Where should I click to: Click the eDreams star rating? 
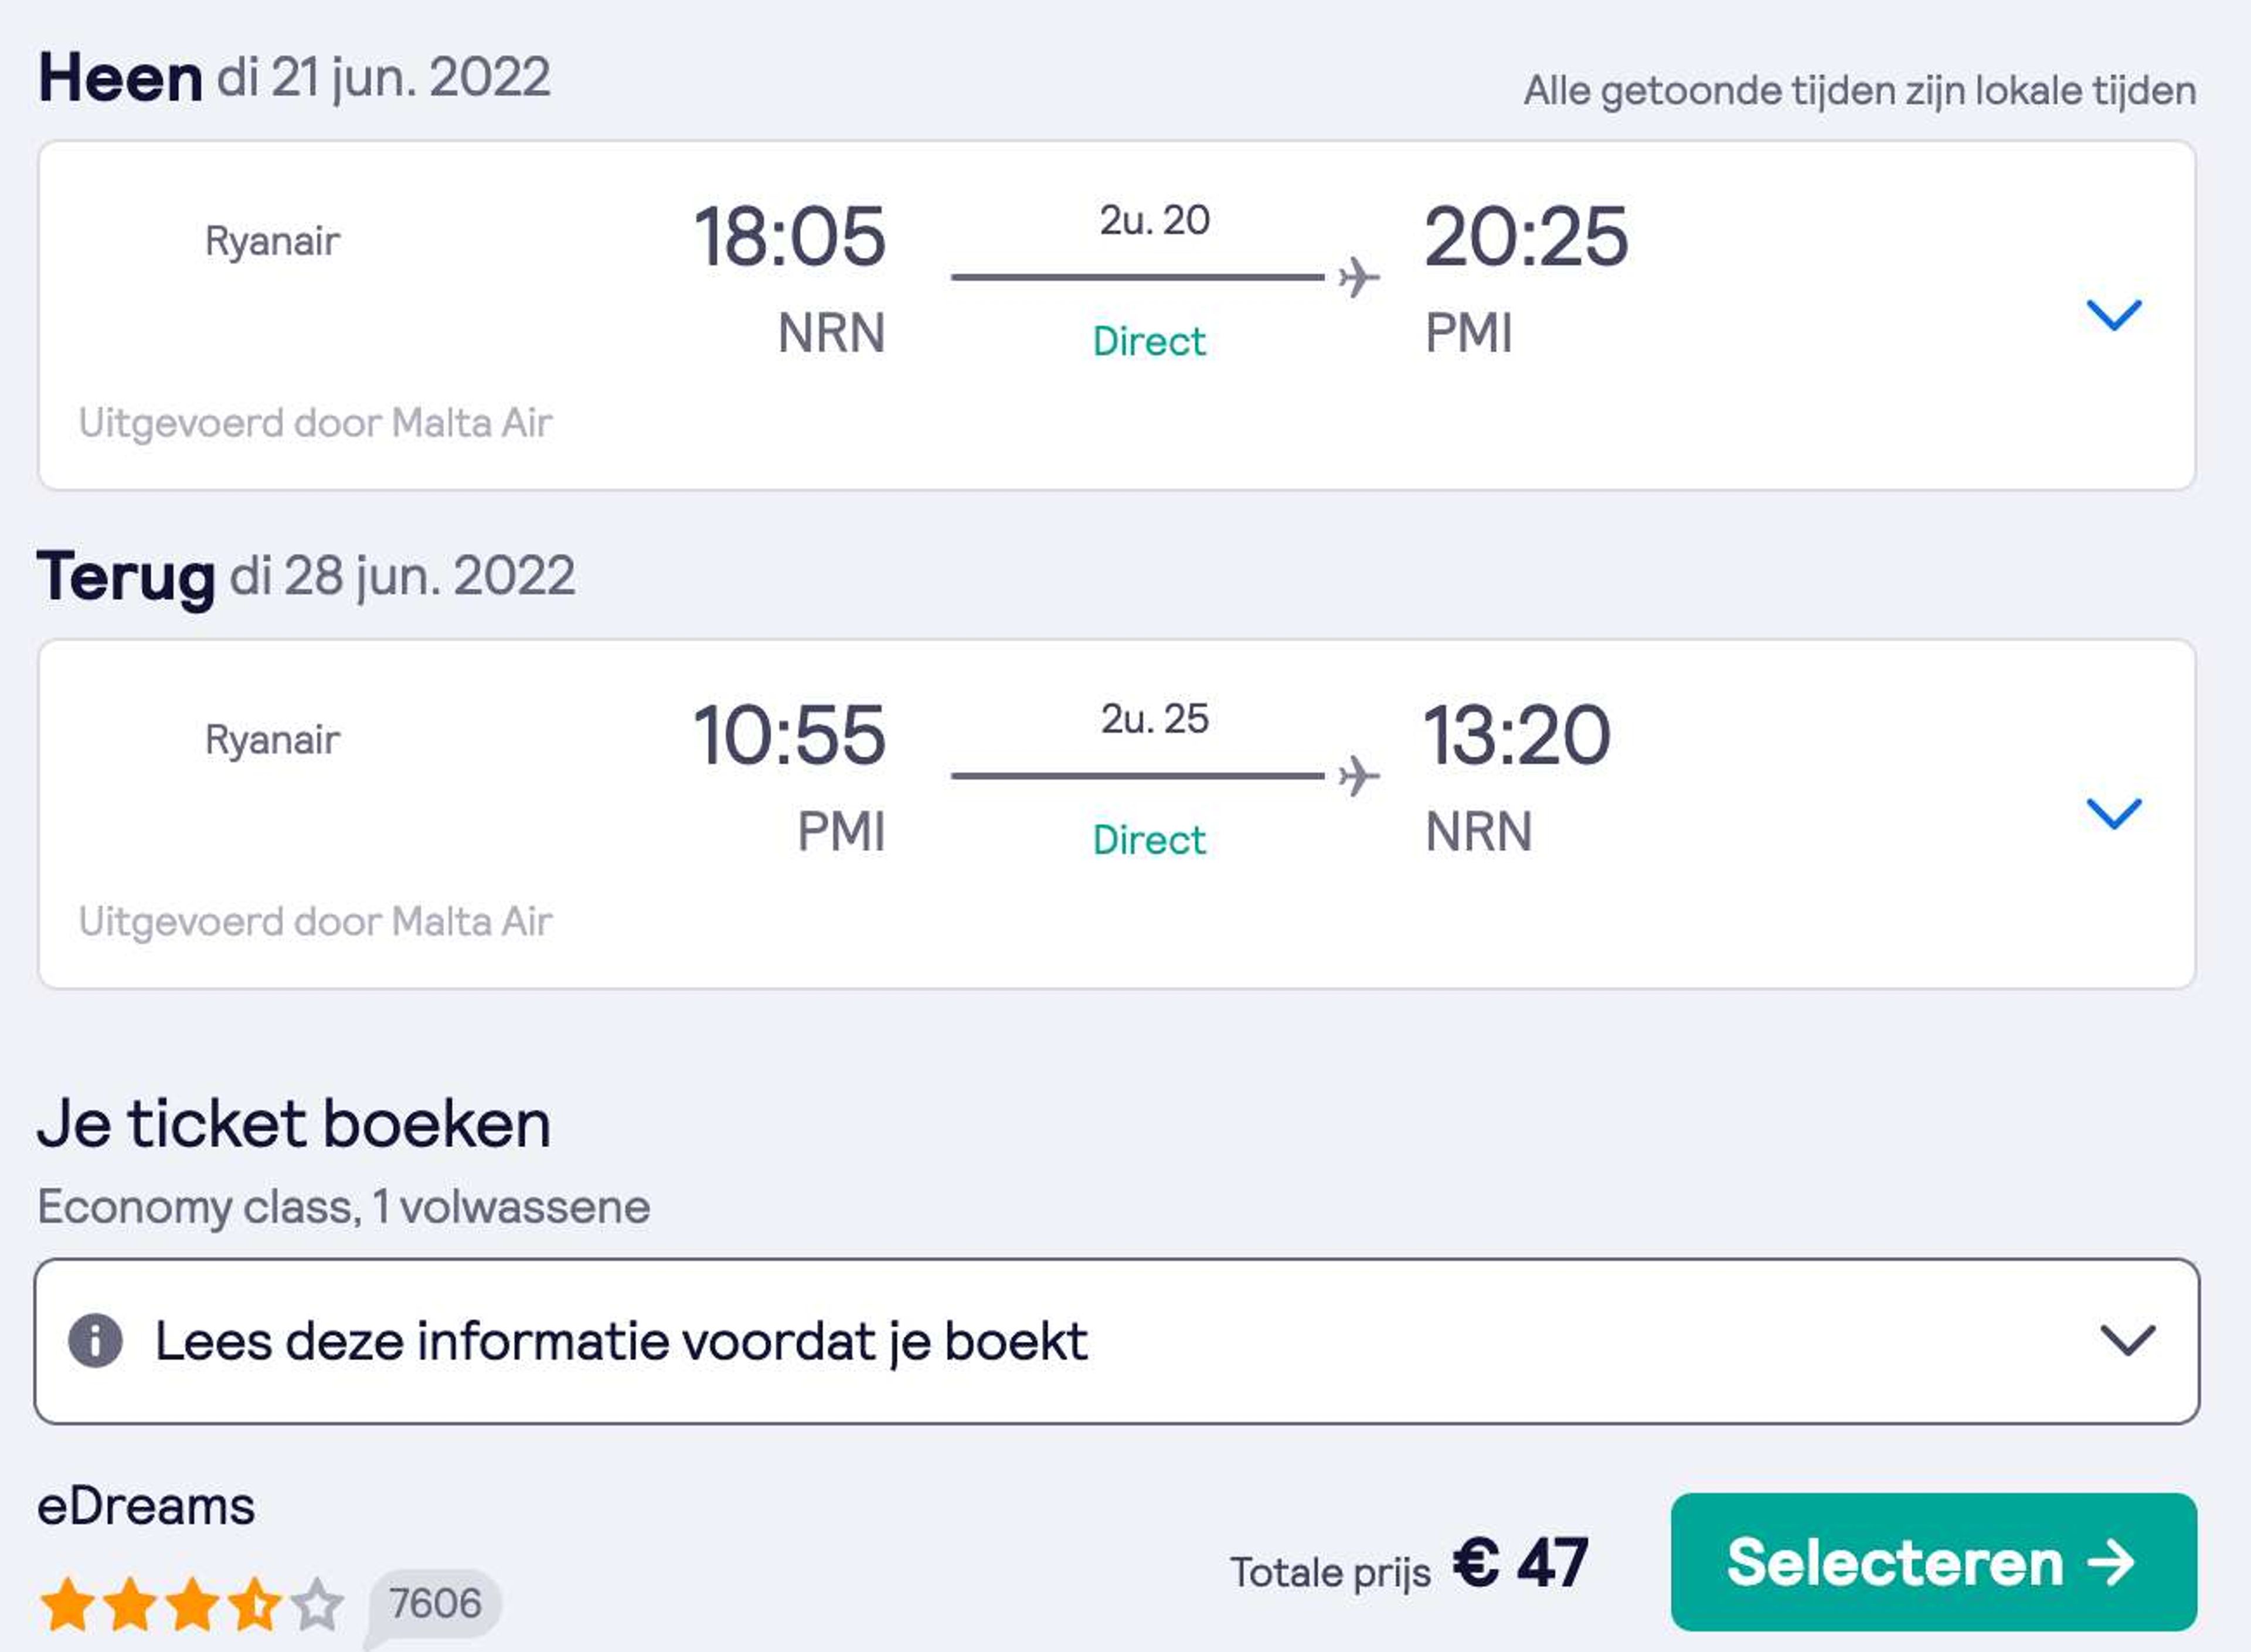(x=192, y=1603)
